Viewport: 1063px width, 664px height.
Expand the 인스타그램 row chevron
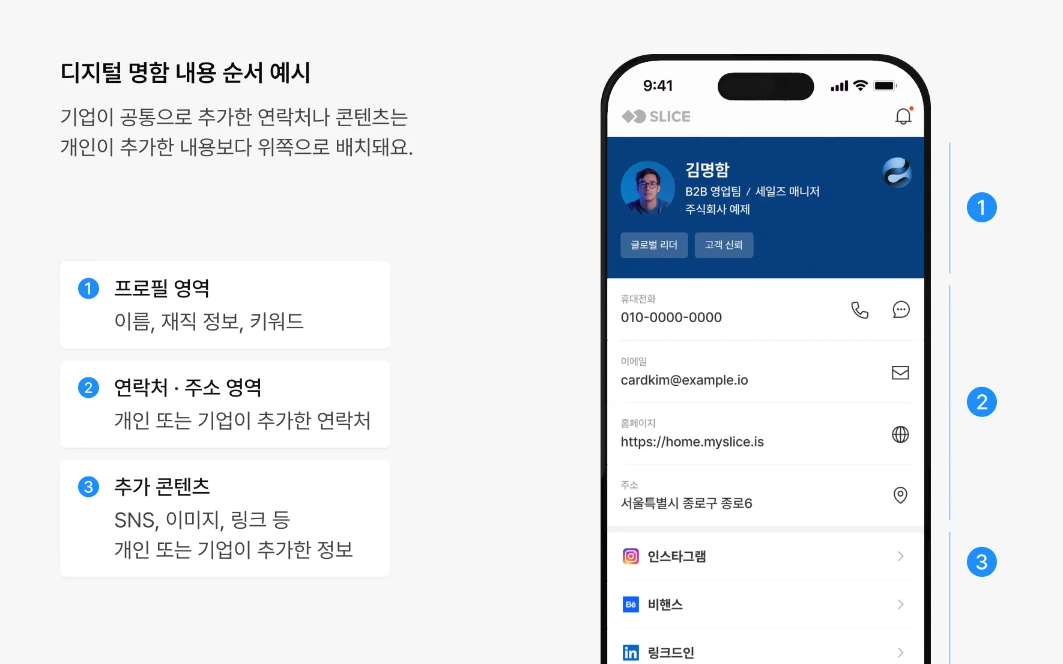click(x=900, y=556)
